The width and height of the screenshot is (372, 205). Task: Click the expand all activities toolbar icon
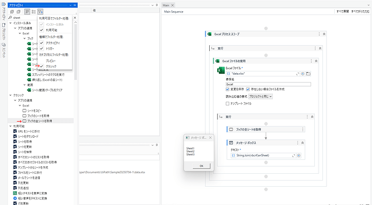12,12
